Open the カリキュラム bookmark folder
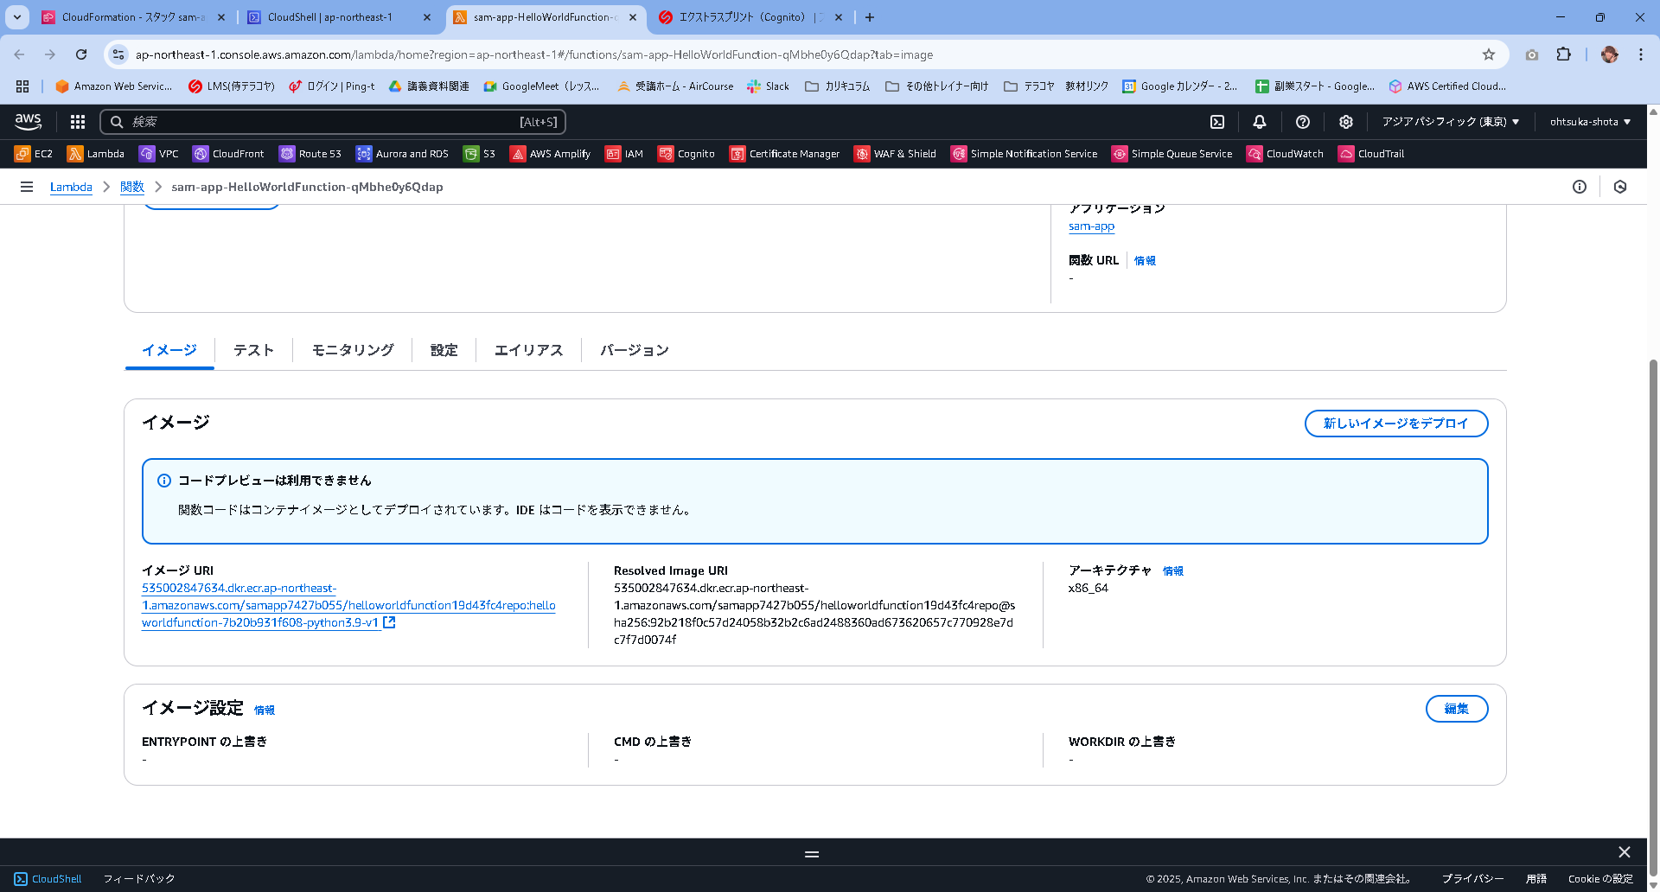This screenshot has height=892, width=1660. point(838,86)
